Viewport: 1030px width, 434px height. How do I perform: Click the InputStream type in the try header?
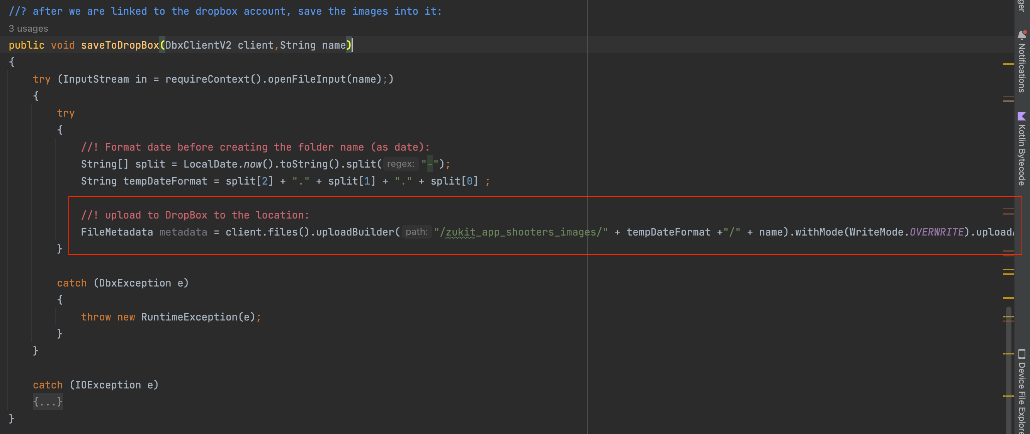point(96,79)
